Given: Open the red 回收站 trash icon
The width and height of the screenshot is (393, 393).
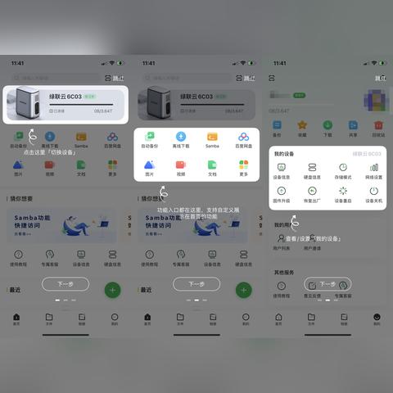Looking at the screenshot, I should click(x=378, y=125).
